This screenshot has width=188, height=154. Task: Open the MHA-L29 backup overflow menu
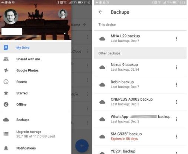[x=177, y=38]
